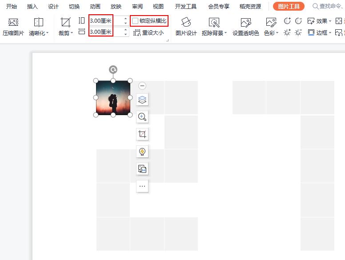Viewport: 345px width, 260px height.
Task: Click the increase contrast icon
Action: click(x=287, y=21)
